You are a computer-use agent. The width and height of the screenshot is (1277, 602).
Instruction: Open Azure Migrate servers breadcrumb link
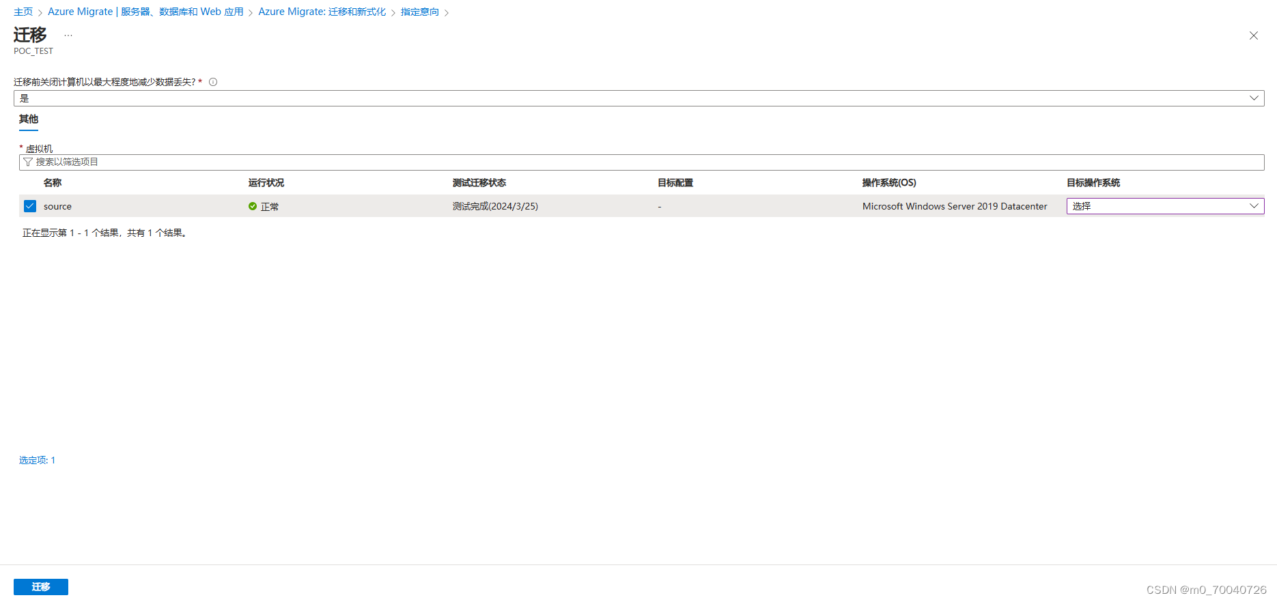tap(145, 12)
